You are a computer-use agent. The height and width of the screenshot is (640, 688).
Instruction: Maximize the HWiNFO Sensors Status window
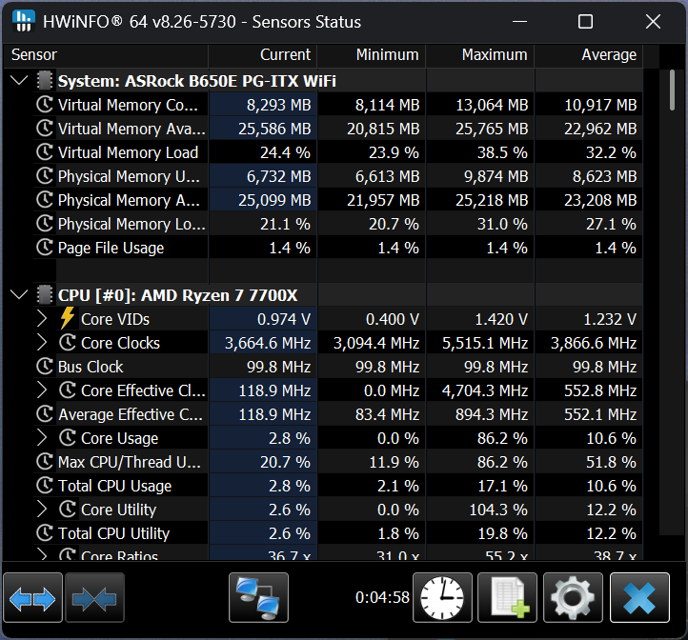pyautogui.click(x=585, y=22)
